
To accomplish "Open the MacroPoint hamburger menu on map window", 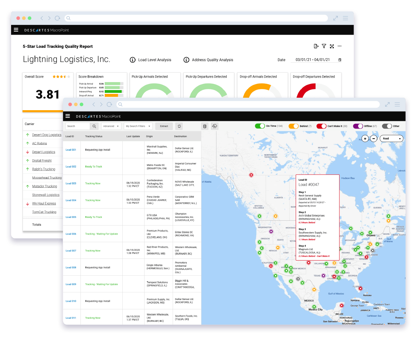I will coord(68,116).
